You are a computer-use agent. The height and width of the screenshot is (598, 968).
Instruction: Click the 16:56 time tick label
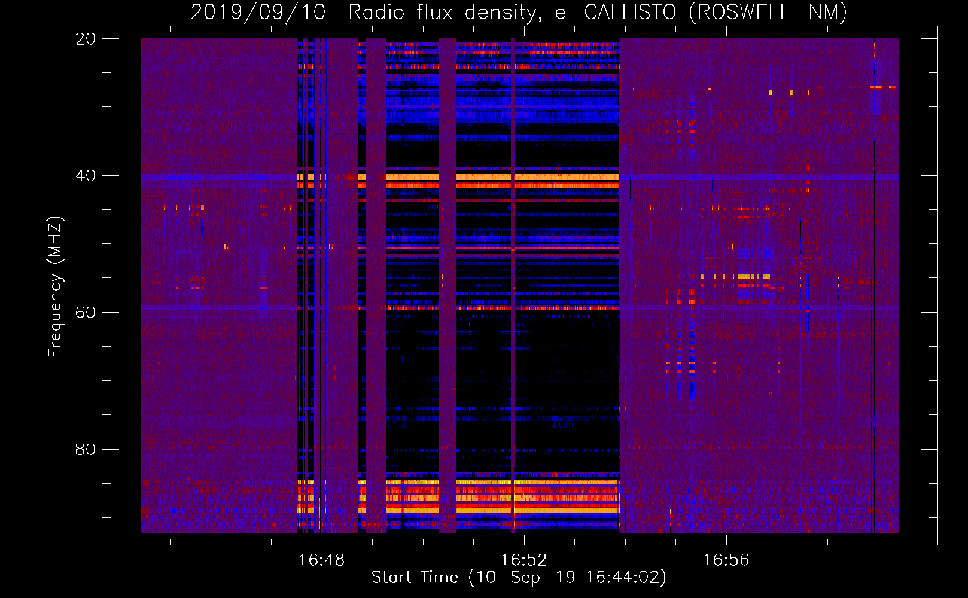point(726,560)
